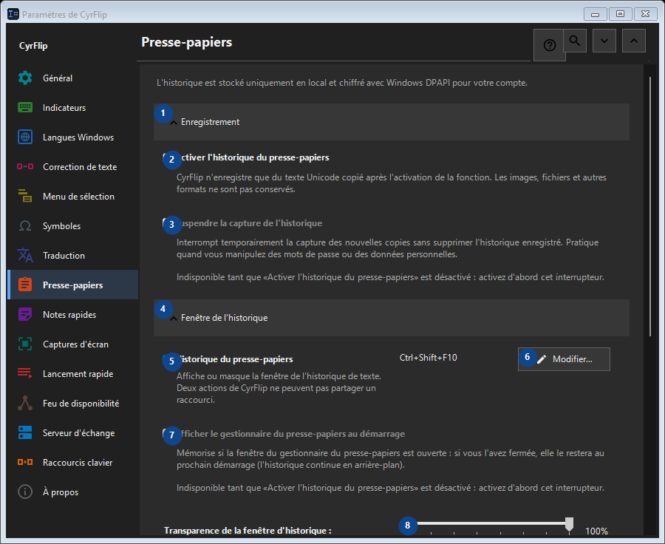
Task: Click the Feu de disponibilité icon
Action: 25,403
